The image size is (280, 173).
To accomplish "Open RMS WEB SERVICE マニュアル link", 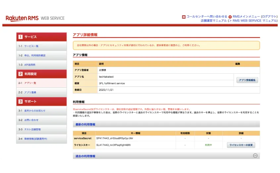I will [255, 21].
